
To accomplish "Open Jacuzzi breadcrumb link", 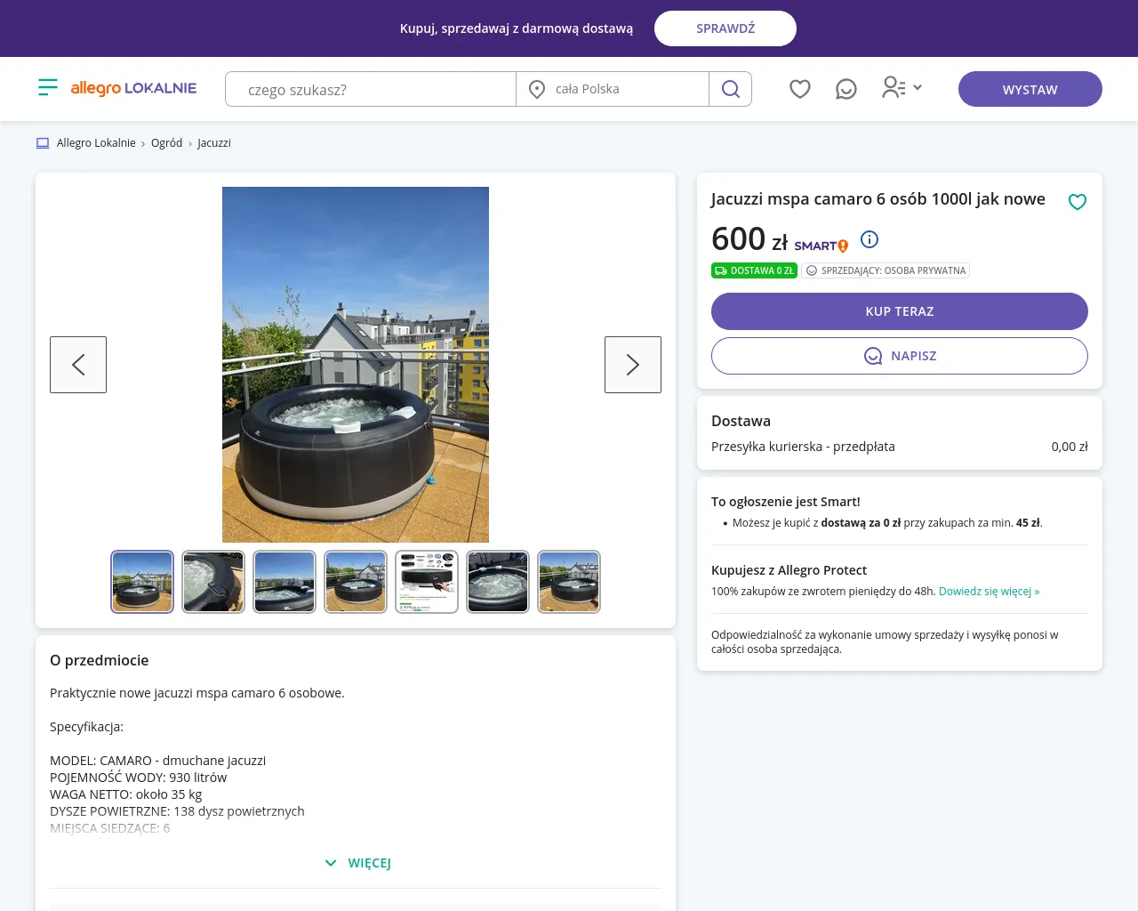I will pyautogui.click(x=214, y=143).
